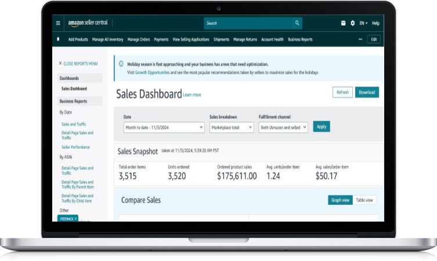Expand the Date range dropdown

click(164, 127)
